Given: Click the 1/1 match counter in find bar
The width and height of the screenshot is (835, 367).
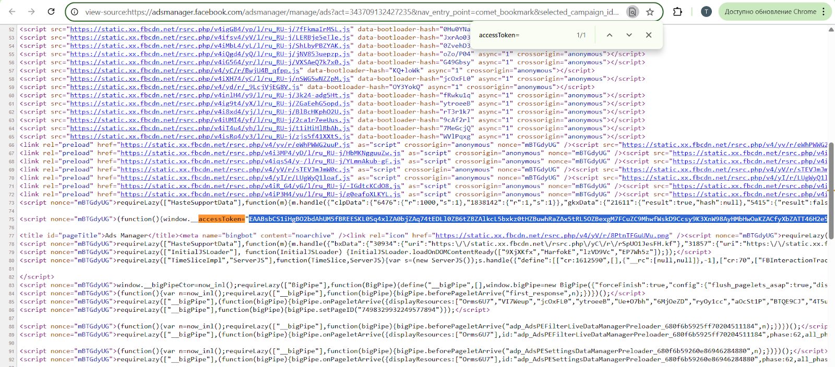Looking at the screenshot, I should (x=581, y=35).
